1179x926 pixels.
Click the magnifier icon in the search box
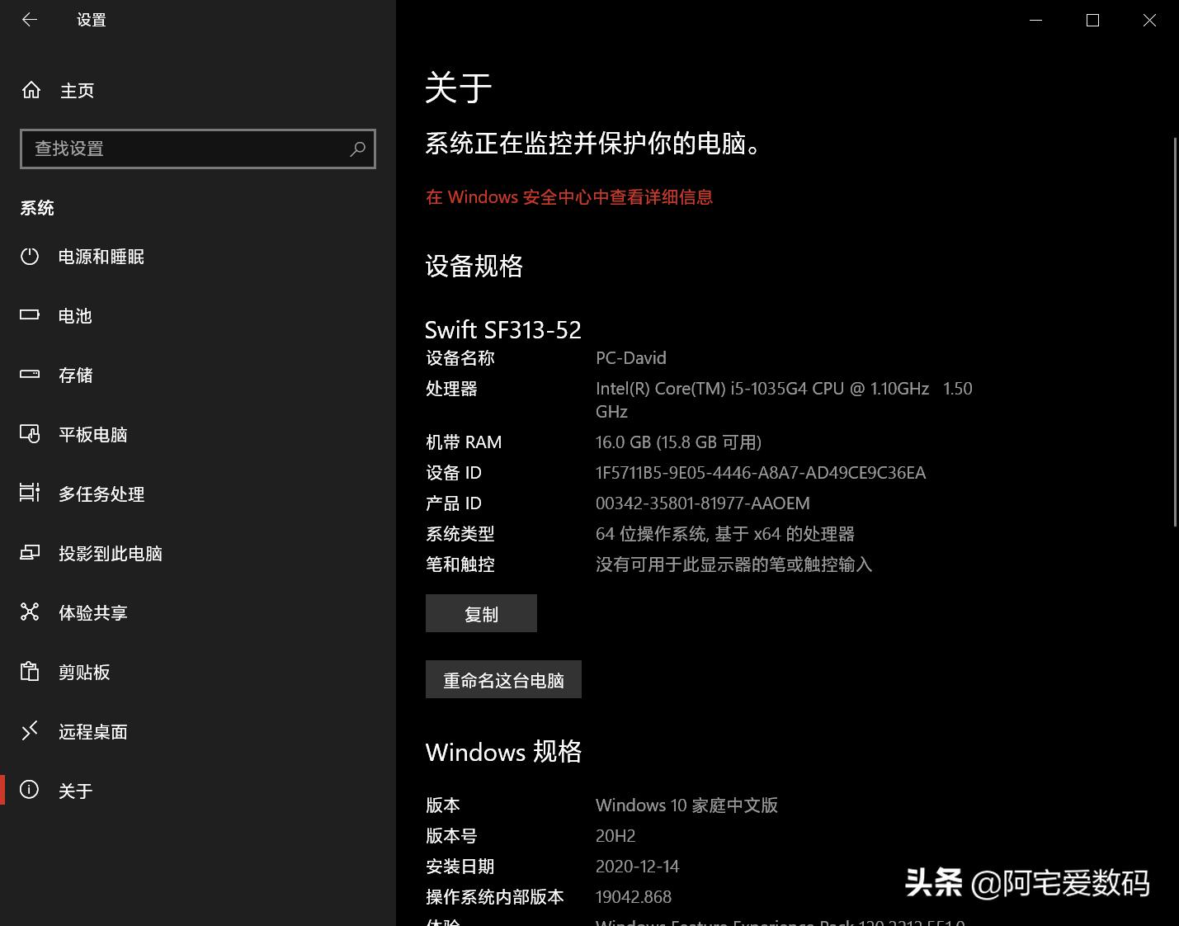[x=358, y=149]
